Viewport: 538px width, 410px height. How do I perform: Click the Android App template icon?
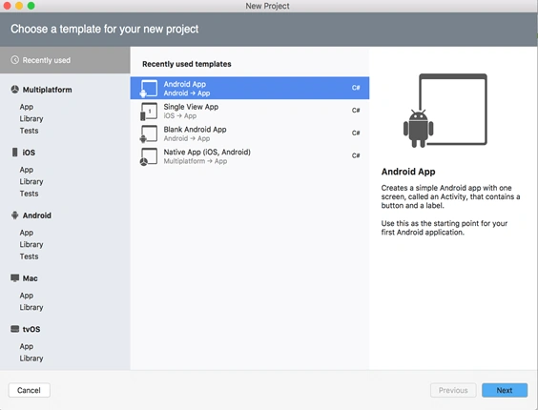[149, 89]
